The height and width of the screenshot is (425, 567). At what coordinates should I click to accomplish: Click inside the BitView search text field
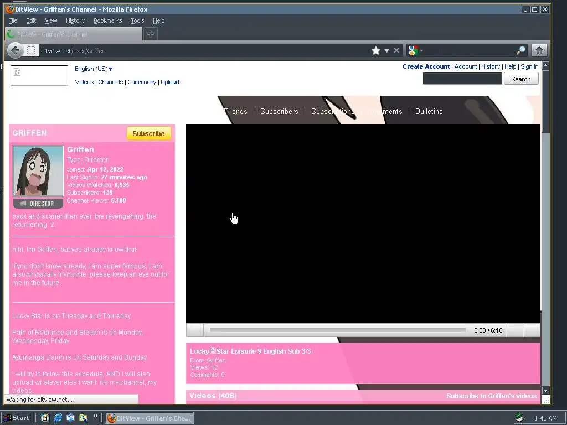click(462, 79)
